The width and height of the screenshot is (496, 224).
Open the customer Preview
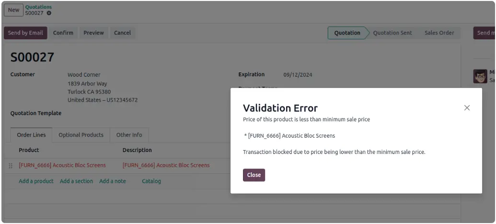93,33
